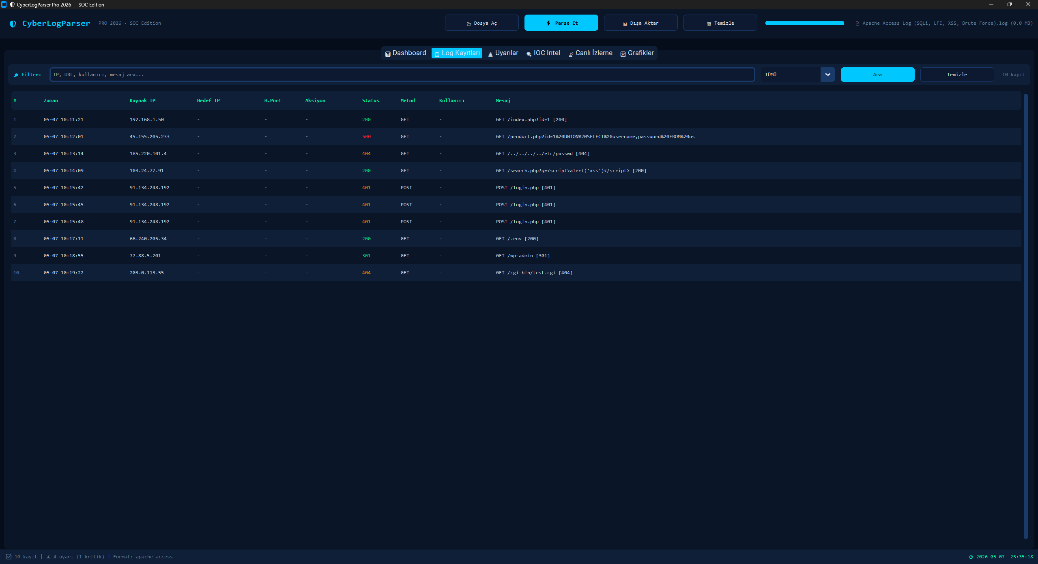Select IP 45.155.205.233 cell
1038x564 pixels.
[x=150, y=137]
